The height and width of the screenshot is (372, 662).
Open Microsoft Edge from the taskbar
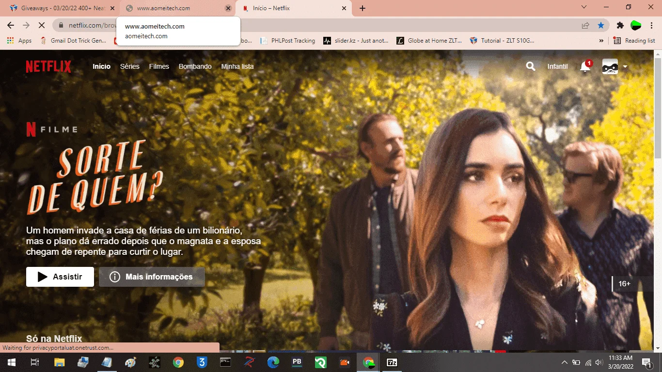[273, 362]
